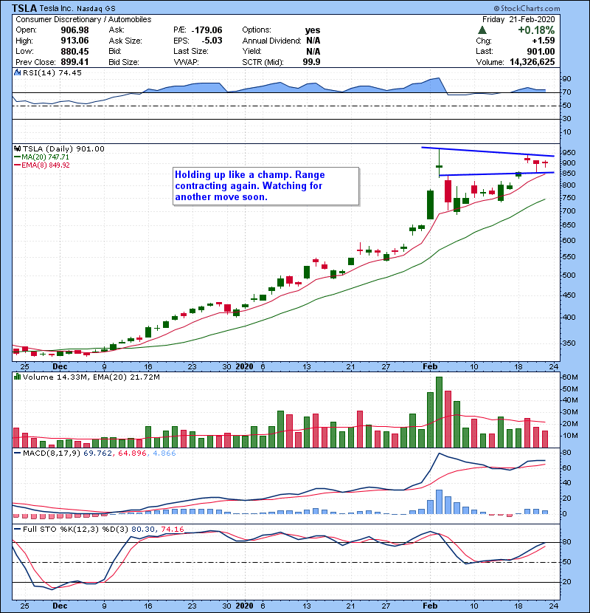This screenshot has width=590, height=613.
Task: Click the Yield N/A value
Action: click(x=313, y=51)
